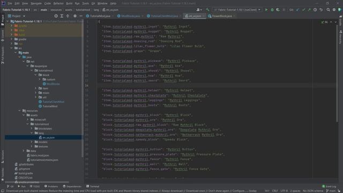Open the TODO tool window
This screenshot has width=343, height=193.
(x=35, y=187)
